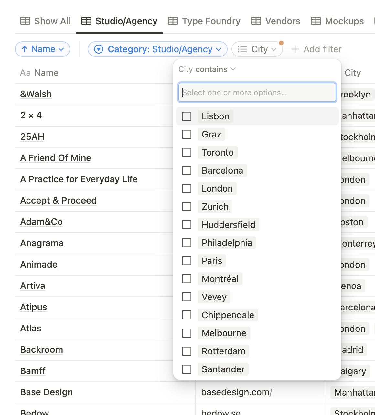Go to the Mockups tab
375x415 pixels.
(x=337, y=21)
